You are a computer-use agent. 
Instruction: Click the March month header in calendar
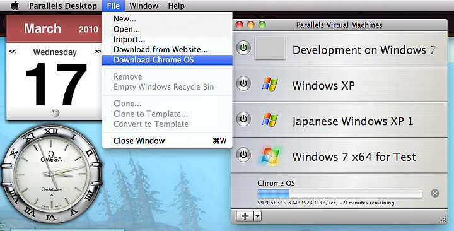(x=42, y=28)
